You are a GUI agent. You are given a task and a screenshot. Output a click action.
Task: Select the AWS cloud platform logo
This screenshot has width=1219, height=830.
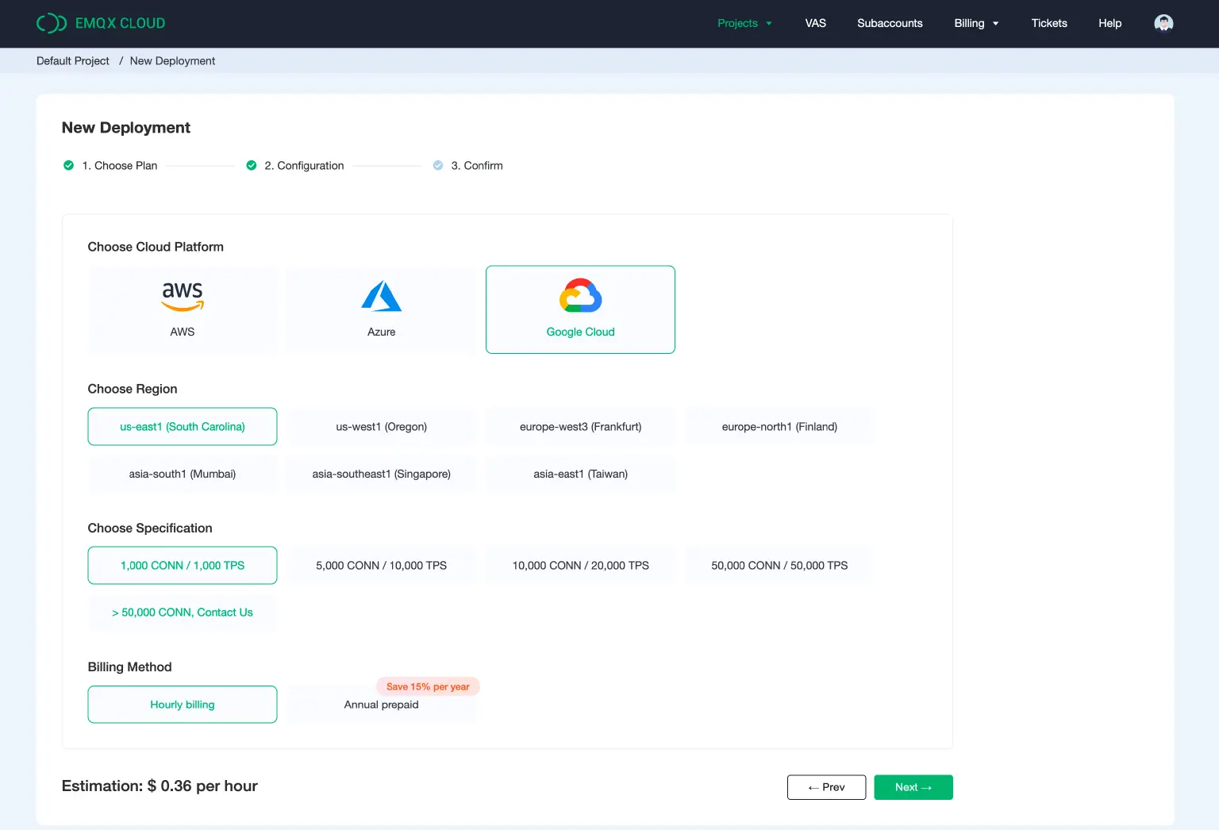tap(183, 297)
